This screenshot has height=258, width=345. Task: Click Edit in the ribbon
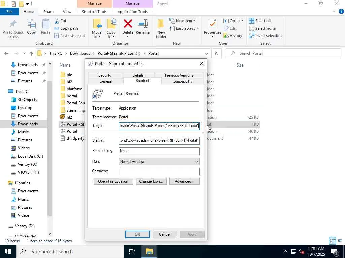[x=230, y=28]
